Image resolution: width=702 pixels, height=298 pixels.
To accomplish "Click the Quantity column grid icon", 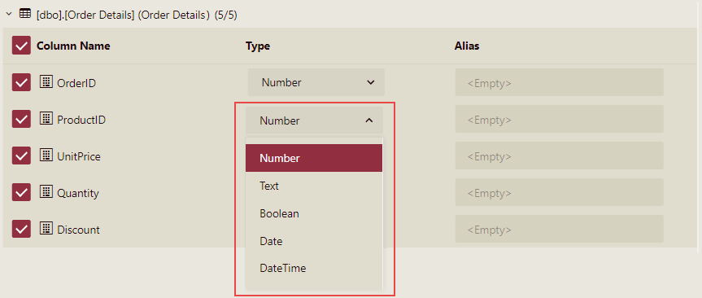I will tap(46, 192).
